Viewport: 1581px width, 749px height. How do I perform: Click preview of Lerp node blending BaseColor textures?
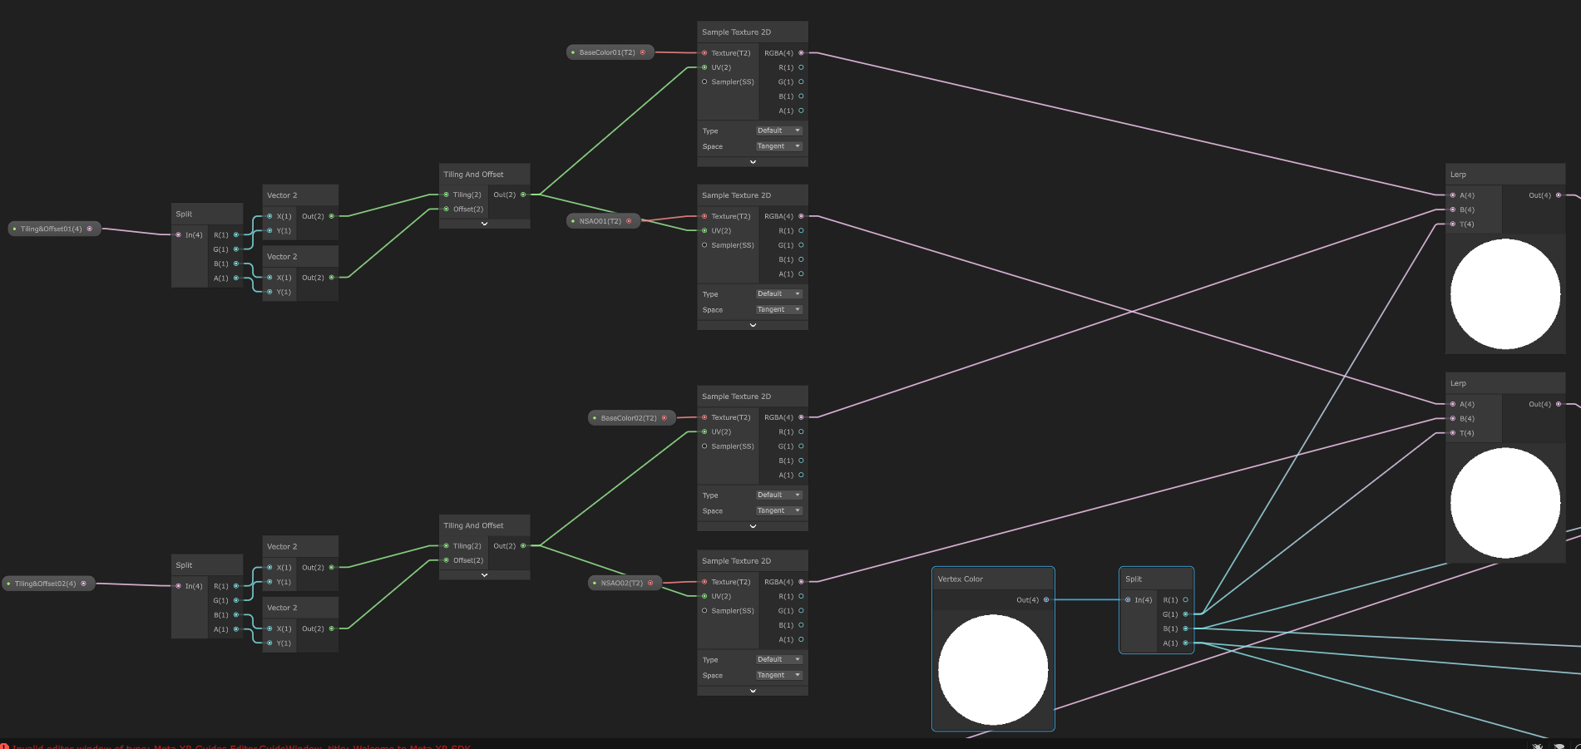tap(1505, 294)
